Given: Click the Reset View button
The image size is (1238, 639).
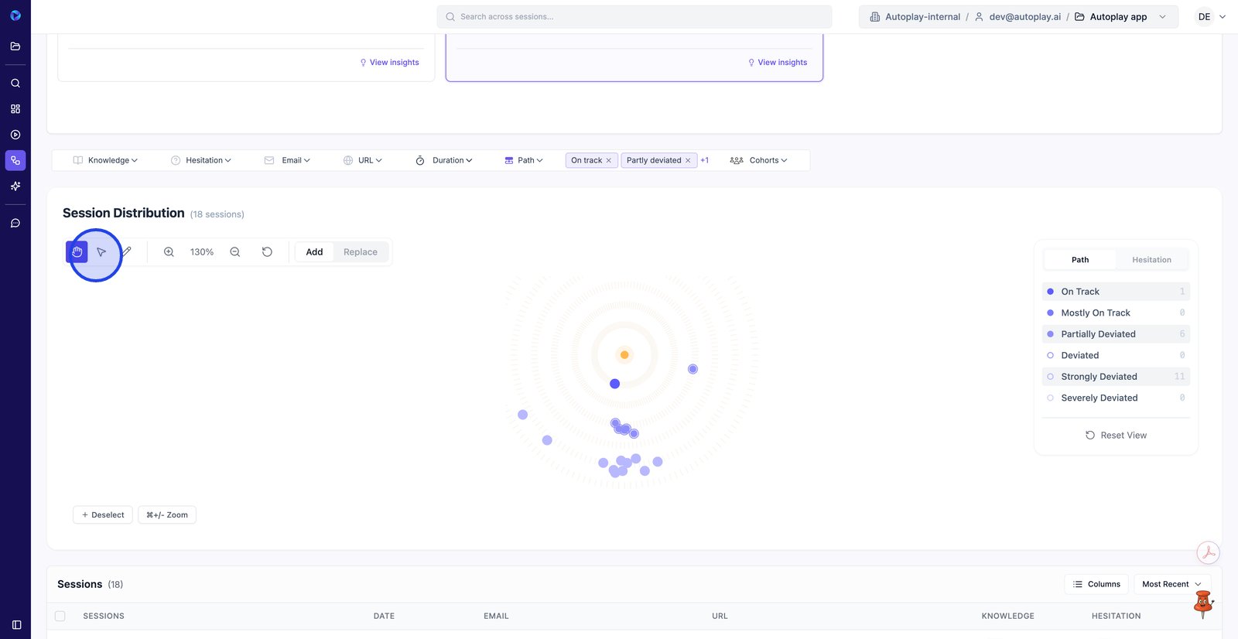Looking at the screenshot, I should (1116, 436).
